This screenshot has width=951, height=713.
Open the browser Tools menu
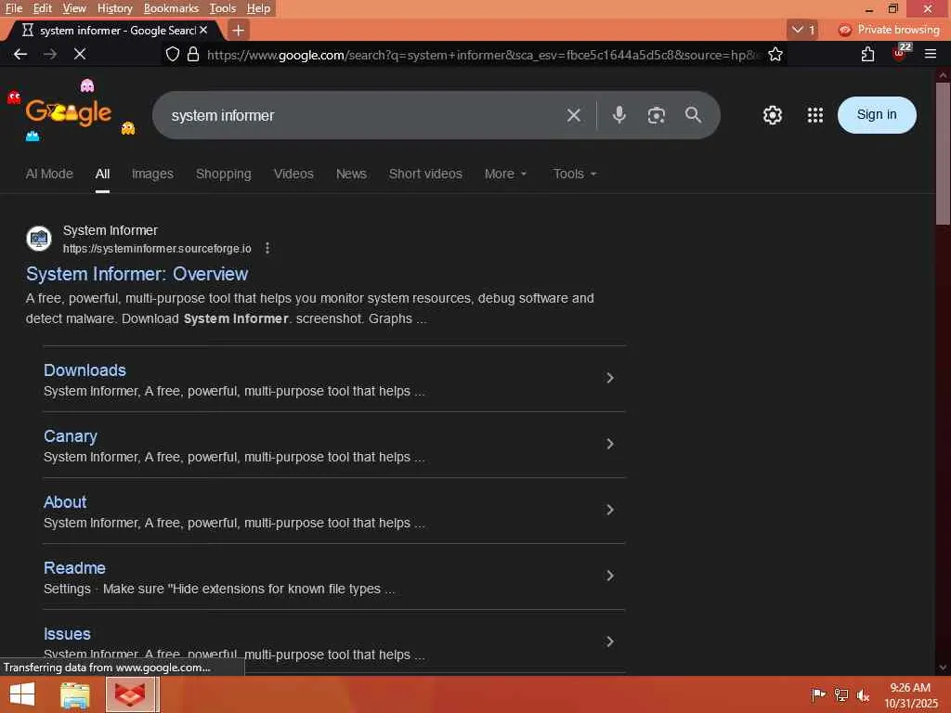[x=223, y=8]
